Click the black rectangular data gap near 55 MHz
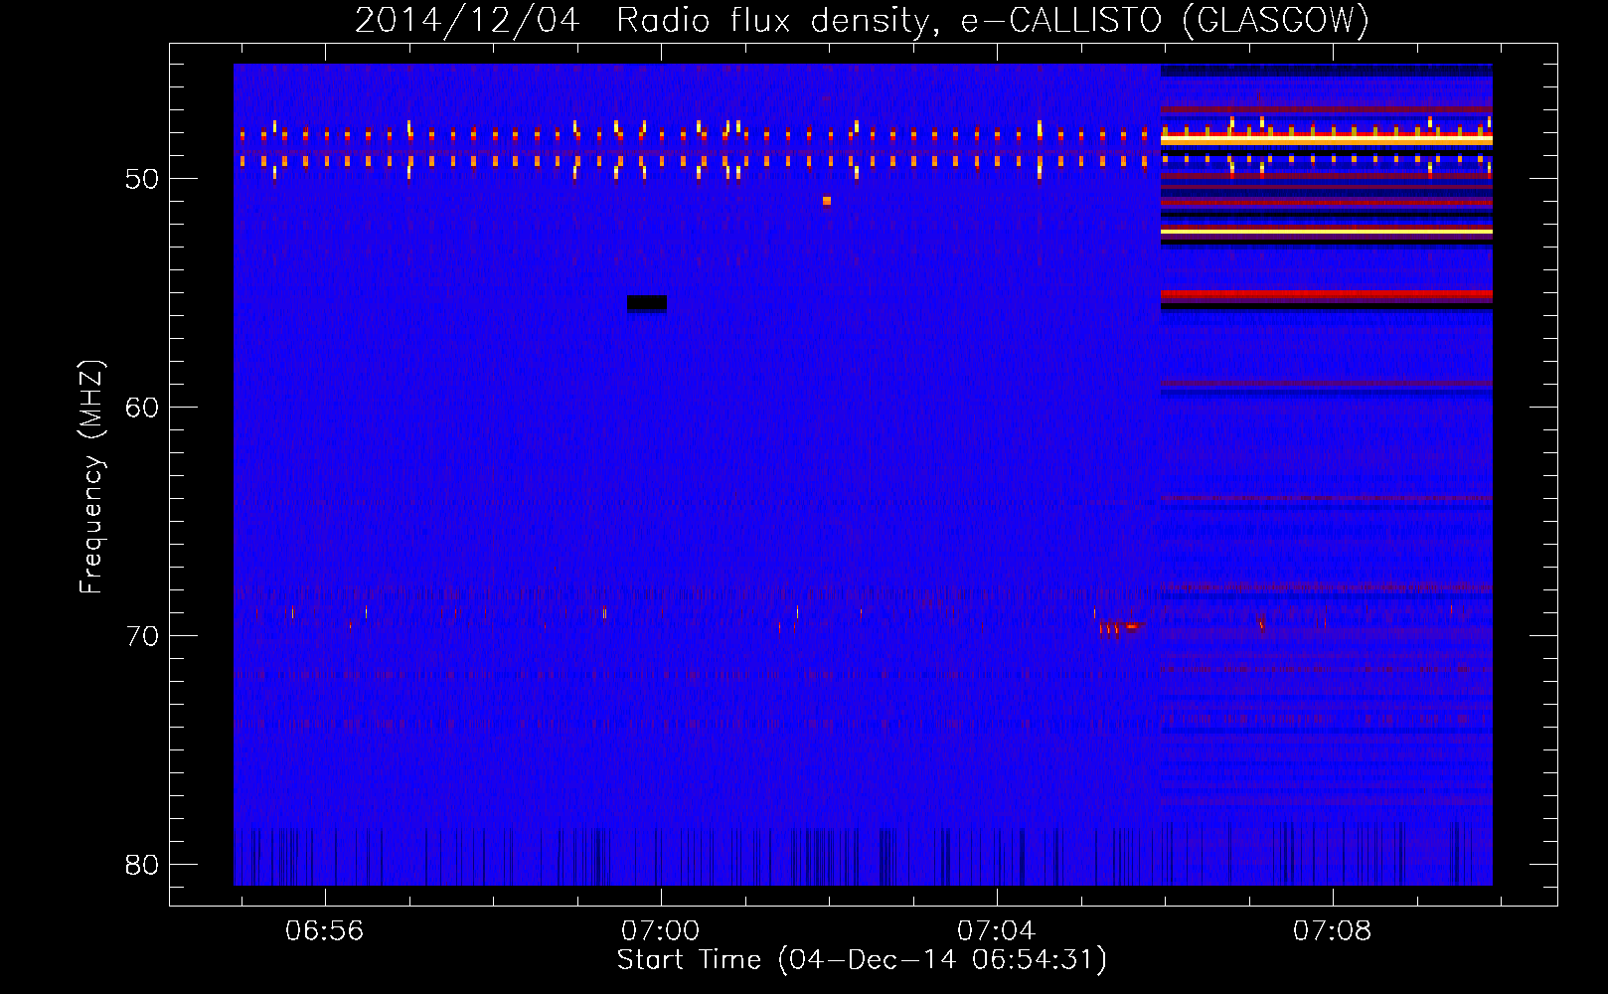 point(647,303)
